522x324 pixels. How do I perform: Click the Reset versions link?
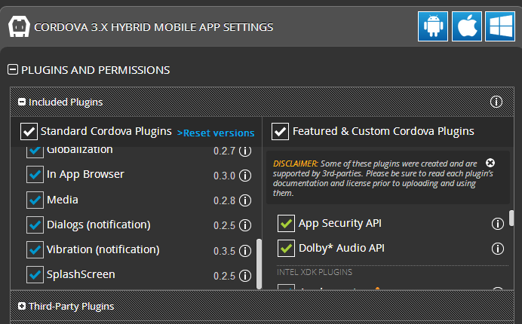[216, 133]
